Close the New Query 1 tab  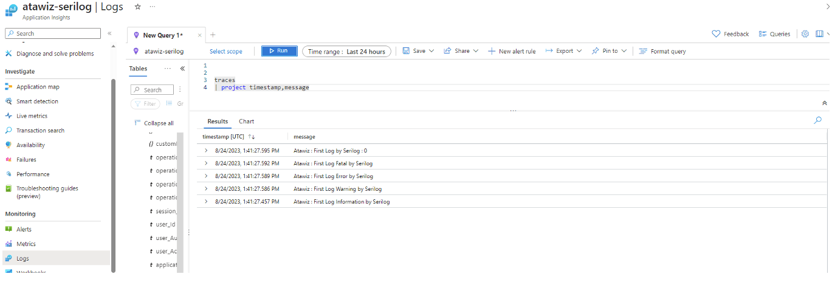[200, 35]
